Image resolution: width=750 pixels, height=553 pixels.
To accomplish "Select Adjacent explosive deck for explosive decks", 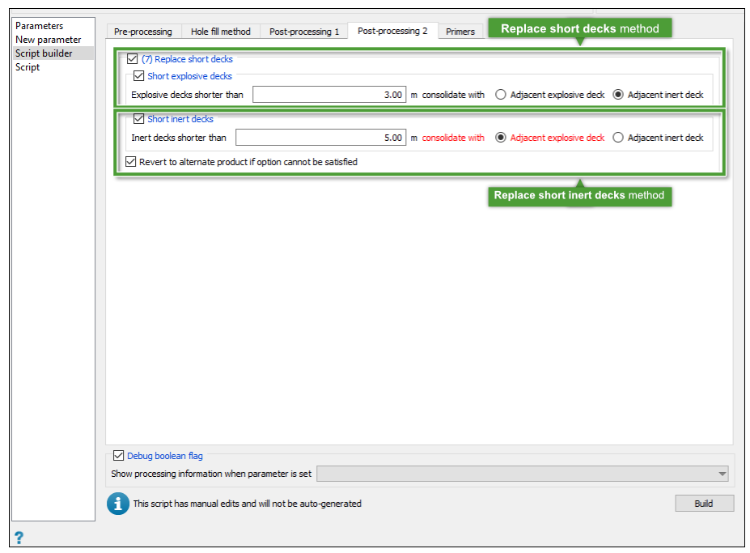I will click(x=501, y=94).
